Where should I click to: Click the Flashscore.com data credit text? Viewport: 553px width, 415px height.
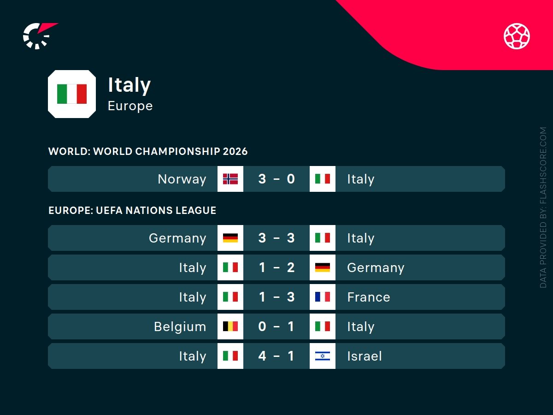pyautogui.click(x=543, y=207)
